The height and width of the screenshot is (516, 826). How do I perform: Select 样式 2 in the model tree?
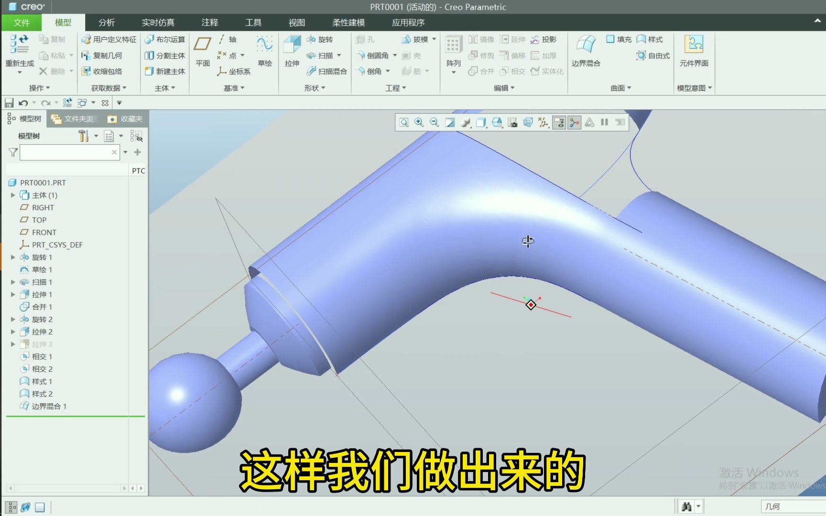tap(36, 394)
